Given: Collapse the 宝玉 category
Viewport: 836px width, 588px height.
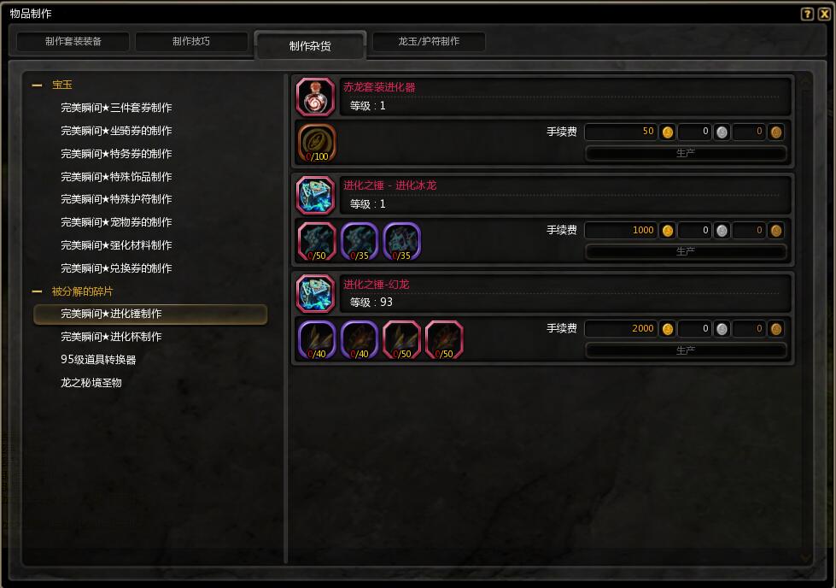Looking at the screenshot, I should 38,85.
